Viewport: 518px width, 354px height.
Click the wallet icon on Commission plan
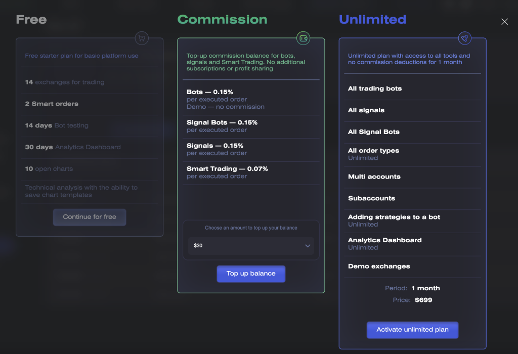point(304,38)
